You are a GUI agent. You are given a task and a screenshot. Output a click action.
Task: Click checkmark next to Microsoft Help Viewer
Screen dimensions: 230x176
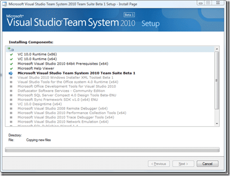point(11,69)
